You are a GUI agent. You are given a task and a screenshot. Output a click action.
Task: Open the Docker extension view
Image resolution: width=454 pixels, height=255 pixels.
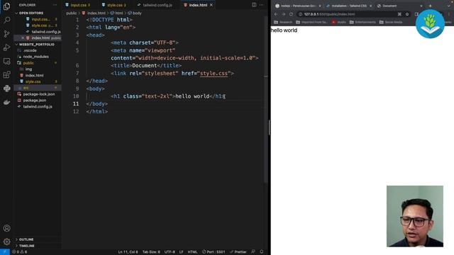[x=6, y=102]
